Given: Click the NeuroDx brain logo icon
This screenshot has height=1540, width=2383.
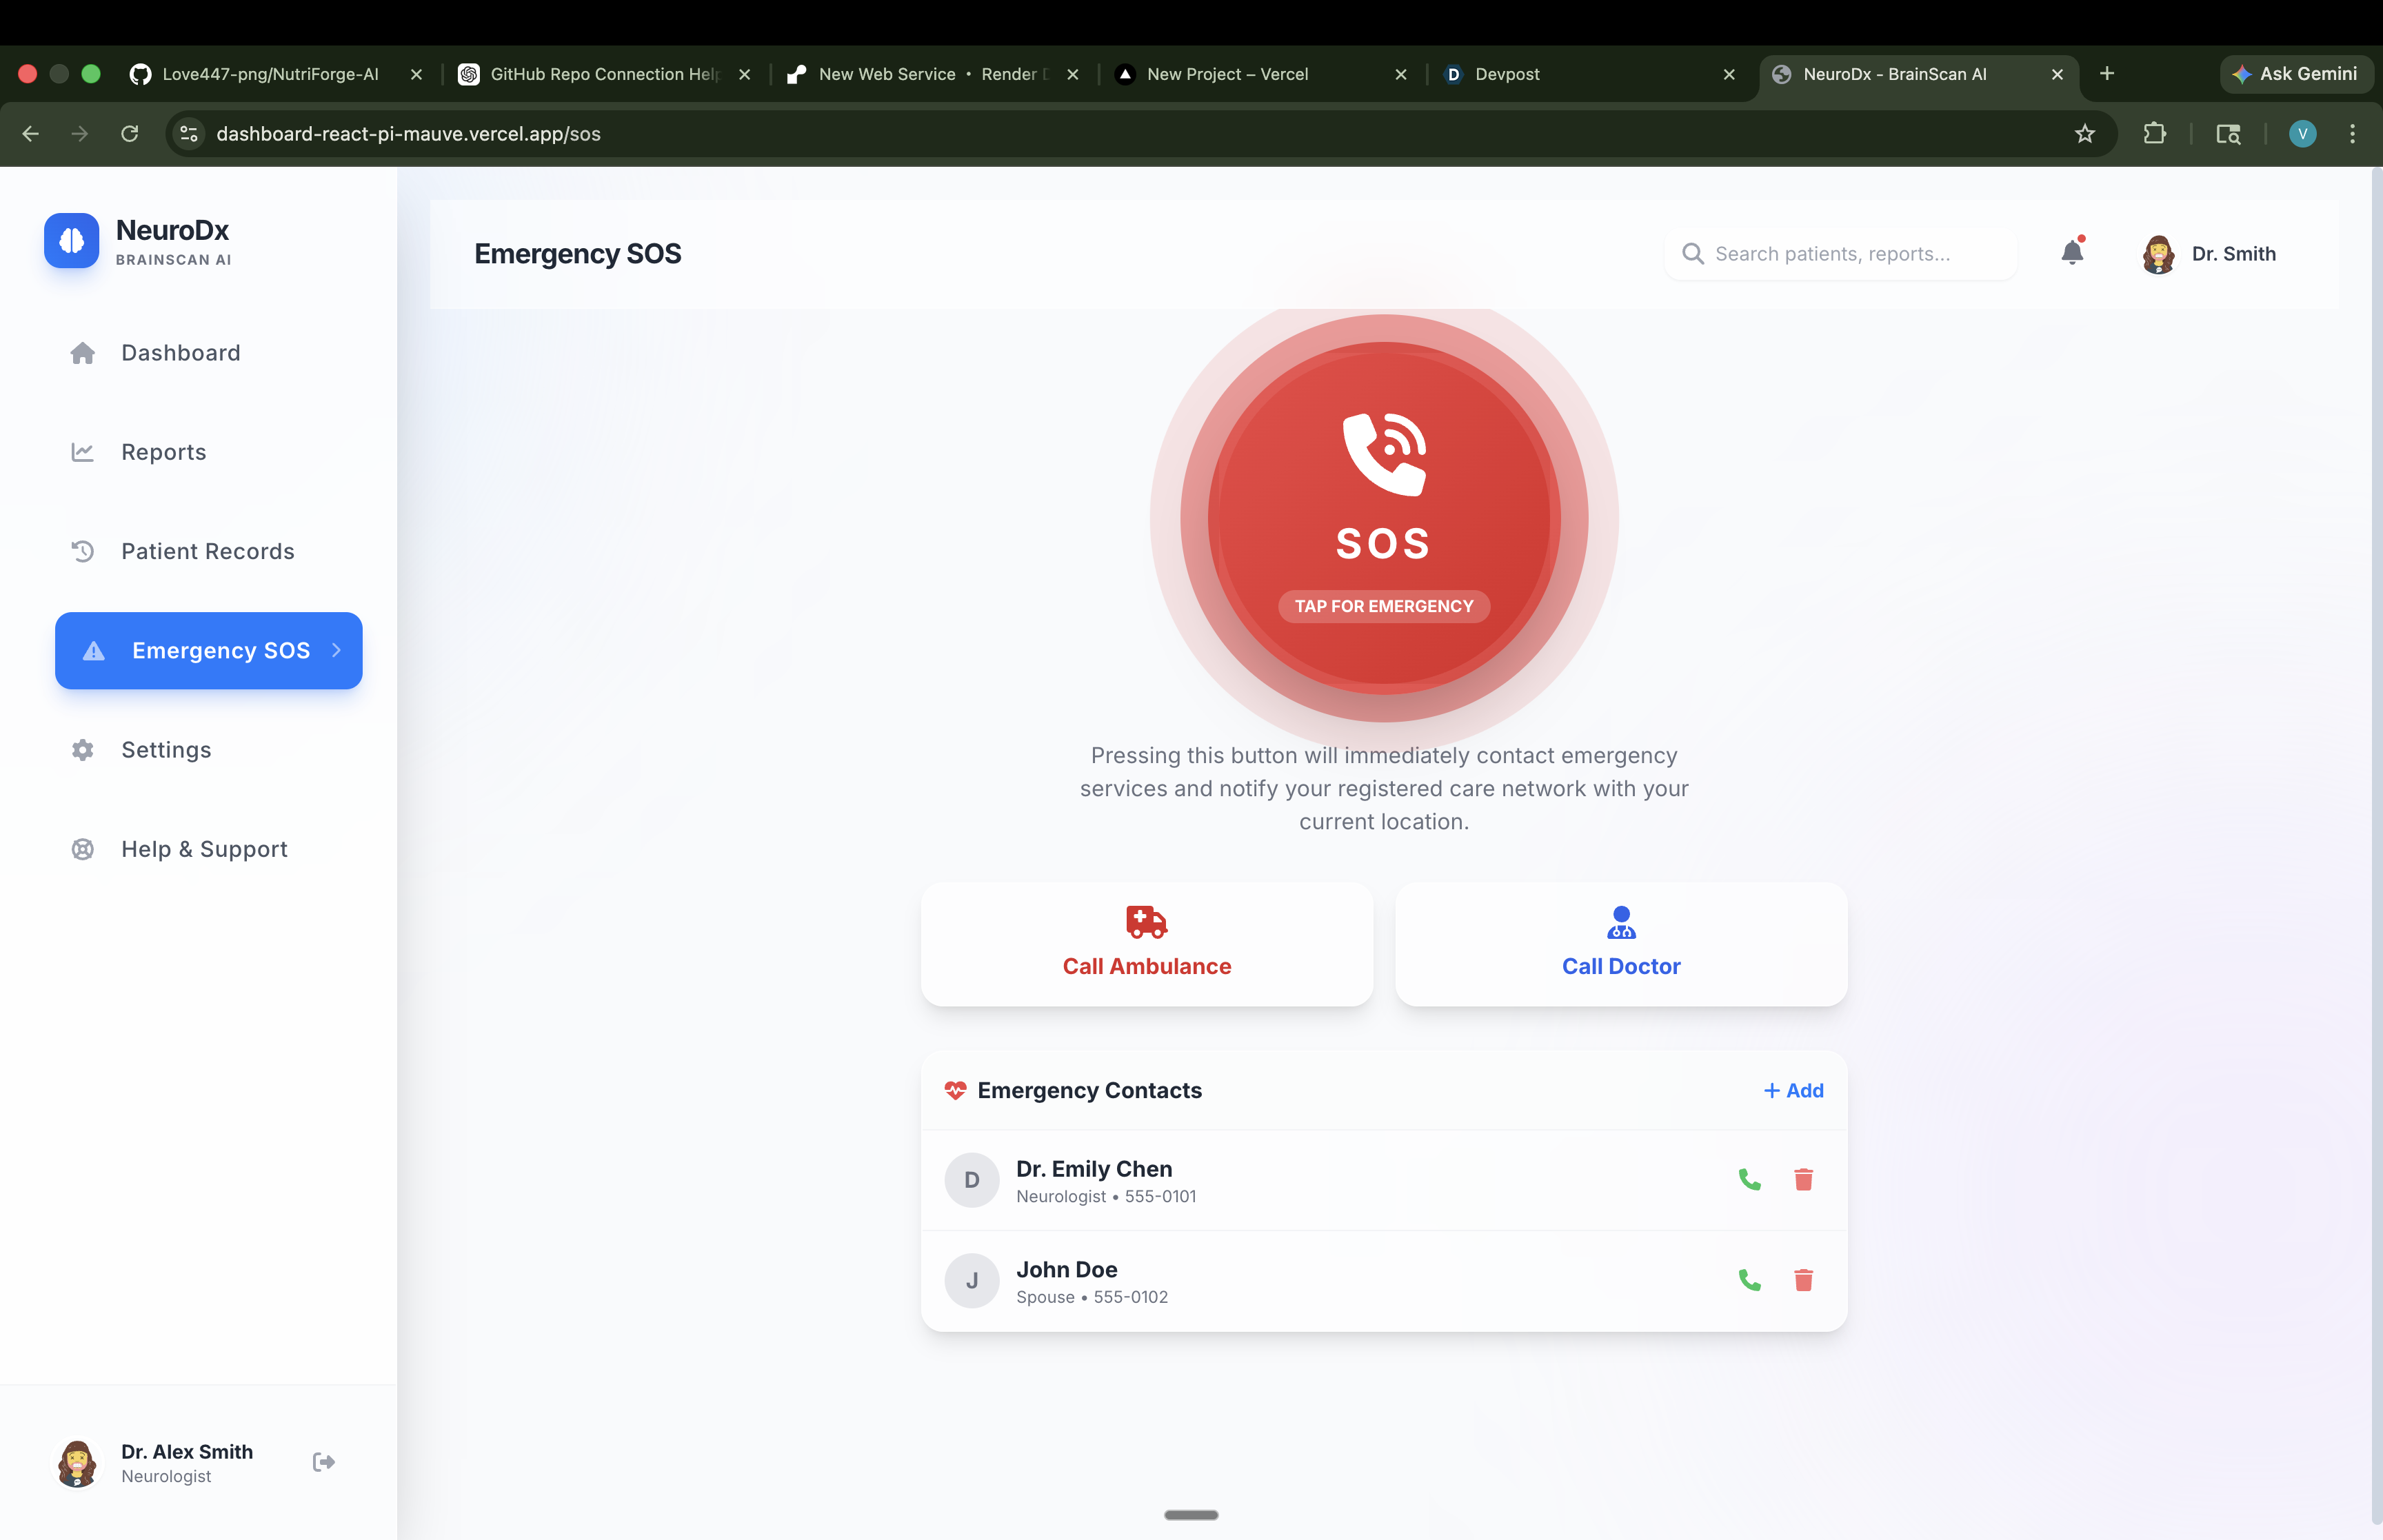Looking at the screenshot, I should (x=72, y=241).
